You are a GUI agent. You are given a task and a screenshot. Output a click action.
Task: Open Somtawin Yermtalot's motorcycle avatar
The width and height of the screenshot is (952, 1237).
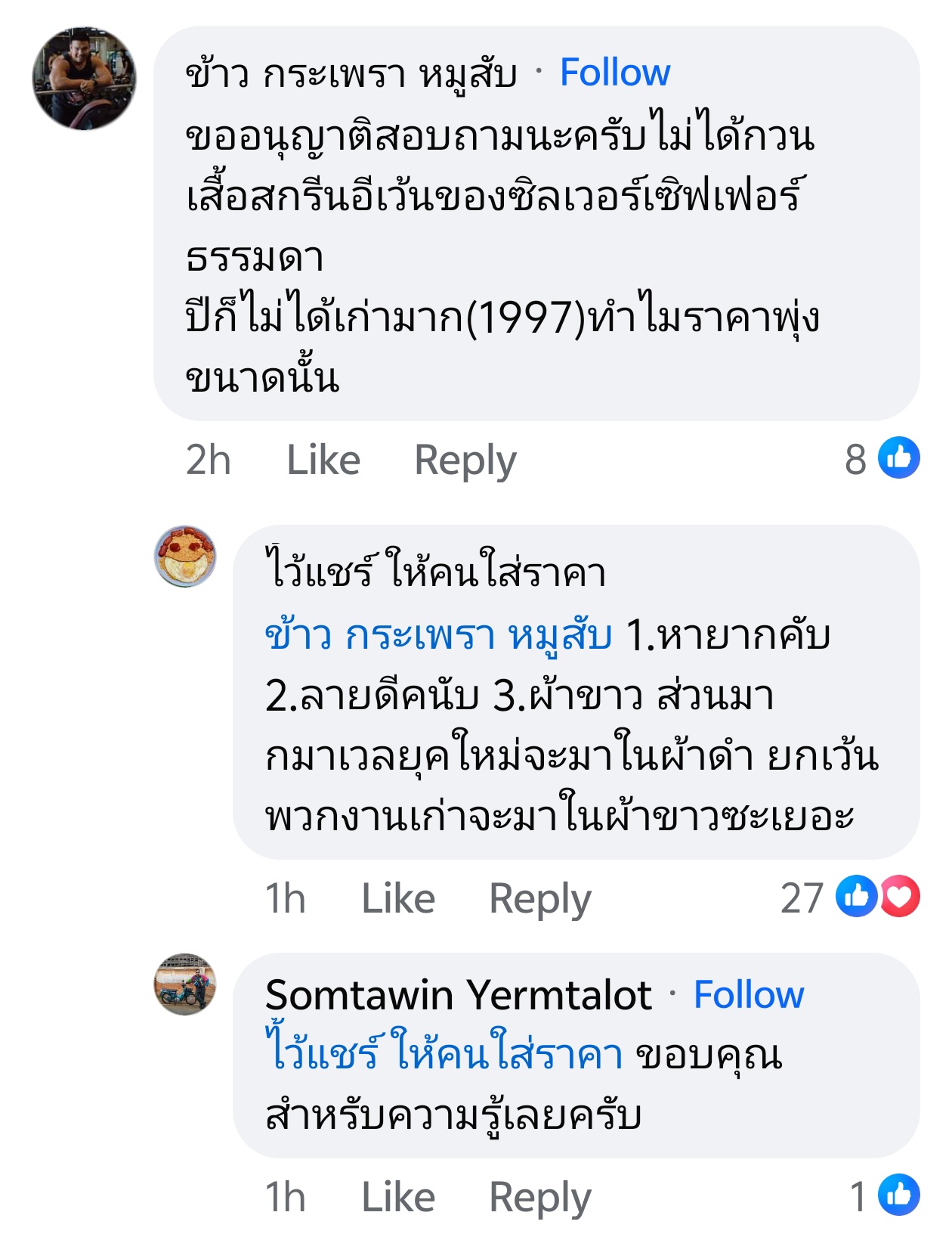[185, 984]
